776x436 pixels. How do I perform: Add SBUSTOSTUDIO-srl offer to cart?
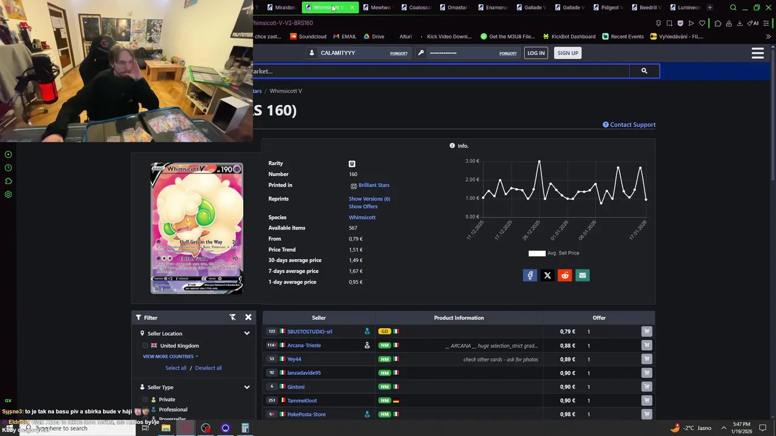pyautogui.click(x=647, y=331)
